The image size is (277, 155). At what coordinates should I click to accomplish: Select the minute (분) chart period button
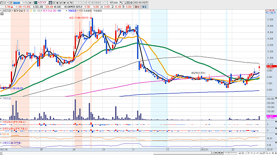point(64,3)
